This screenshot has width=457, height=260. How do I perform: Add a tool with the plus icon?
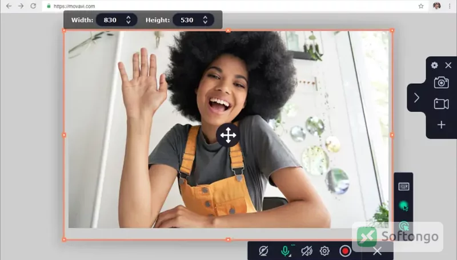tap(441, 125)
